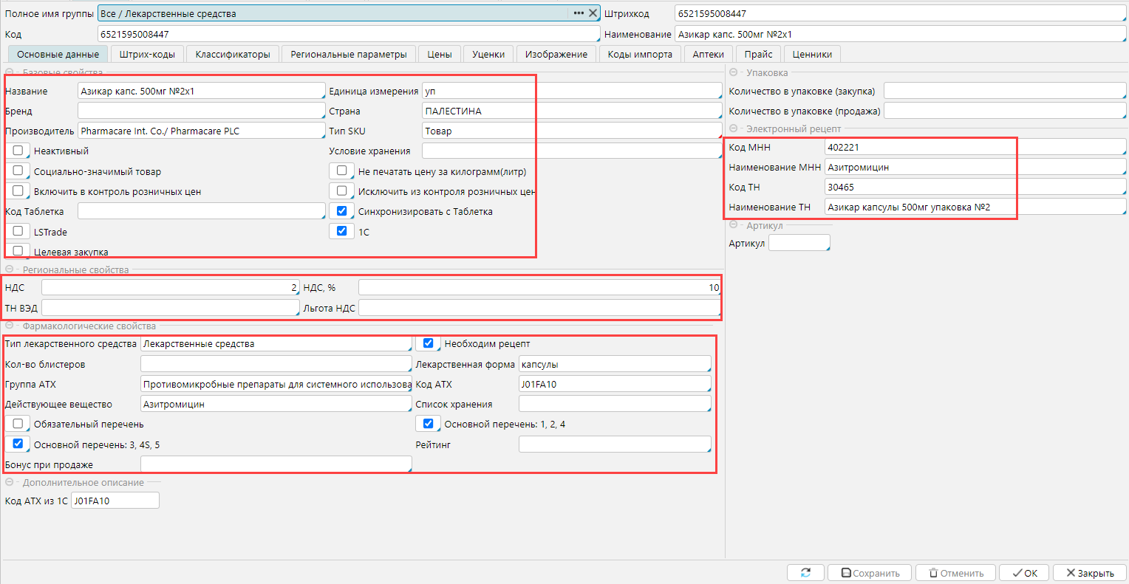Toggle the Социально-значимый товар checkbox
Image resolution: width=1129 pixels, height=584 pixels.
click(18, 171)
